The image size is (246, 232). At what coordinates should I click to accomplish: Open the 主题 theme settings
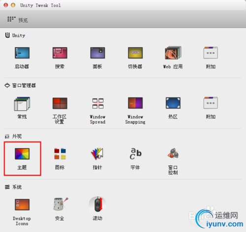(22, 159)
